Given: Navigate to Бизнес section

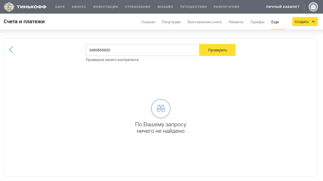Looking at the screenshot, I should tap(79, 7).
